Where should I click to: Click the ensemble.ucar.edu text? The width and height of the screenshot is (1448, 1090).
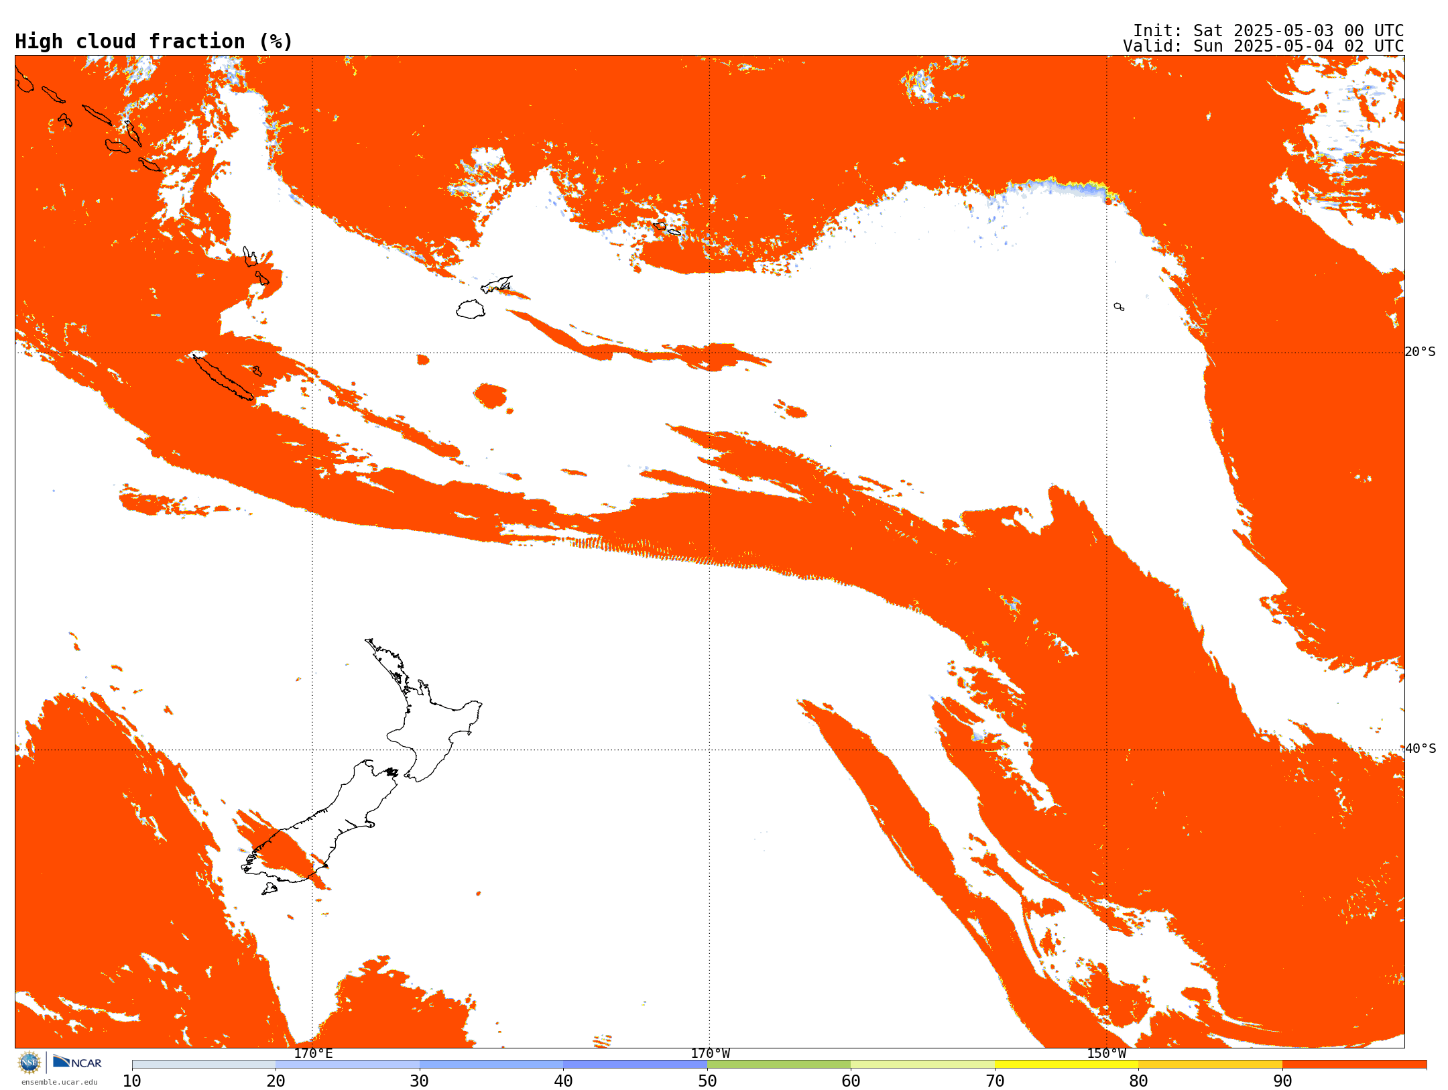point(60,1082)
